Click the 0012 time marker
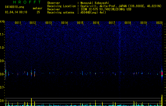This screenshot has width=166, height=106. pos(33,23)
